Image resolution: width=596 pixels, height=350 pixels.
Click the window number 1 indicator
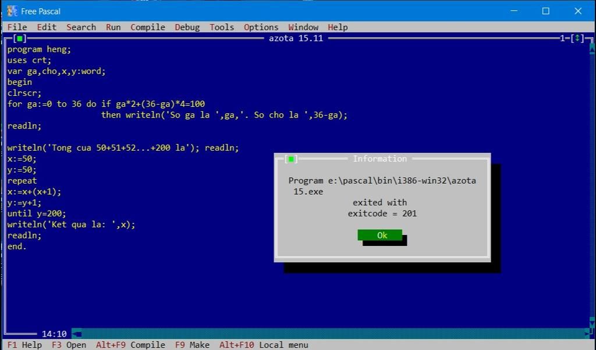563,38
